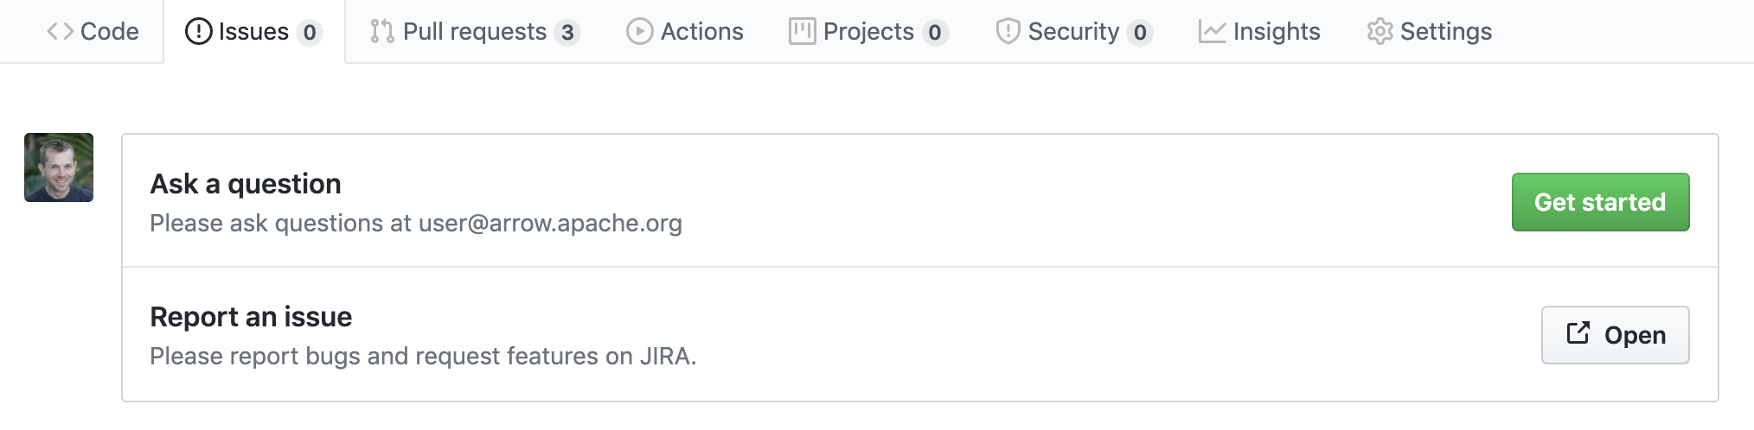
Task: Click the user avatar photo
Action: click(x=59, y=168)
